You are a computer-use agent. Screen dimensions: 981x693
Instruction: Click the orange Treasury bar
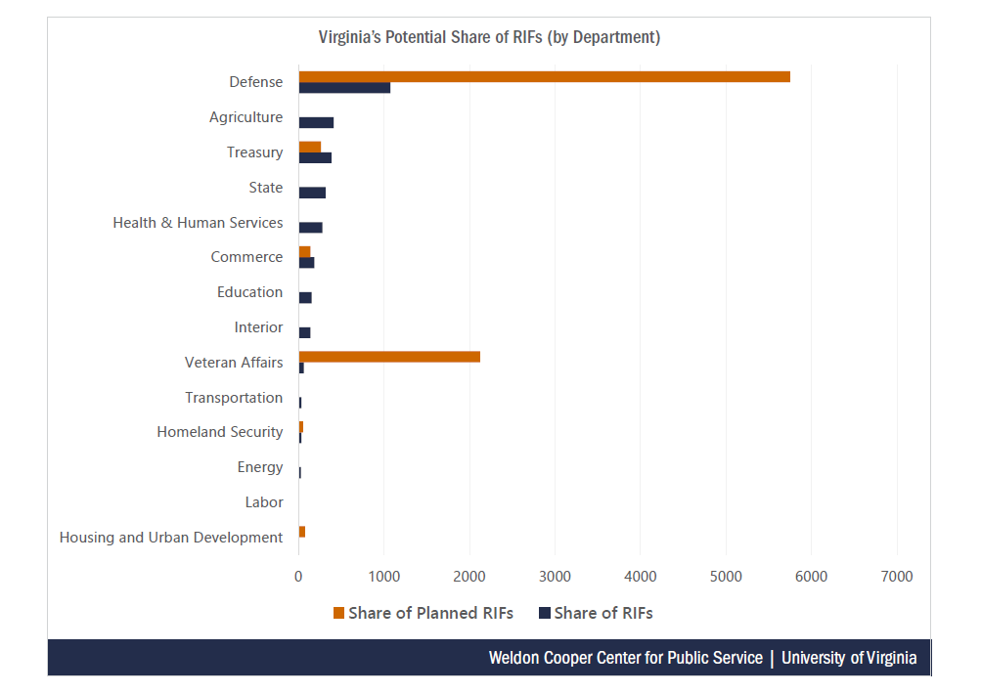pos(310,147)
